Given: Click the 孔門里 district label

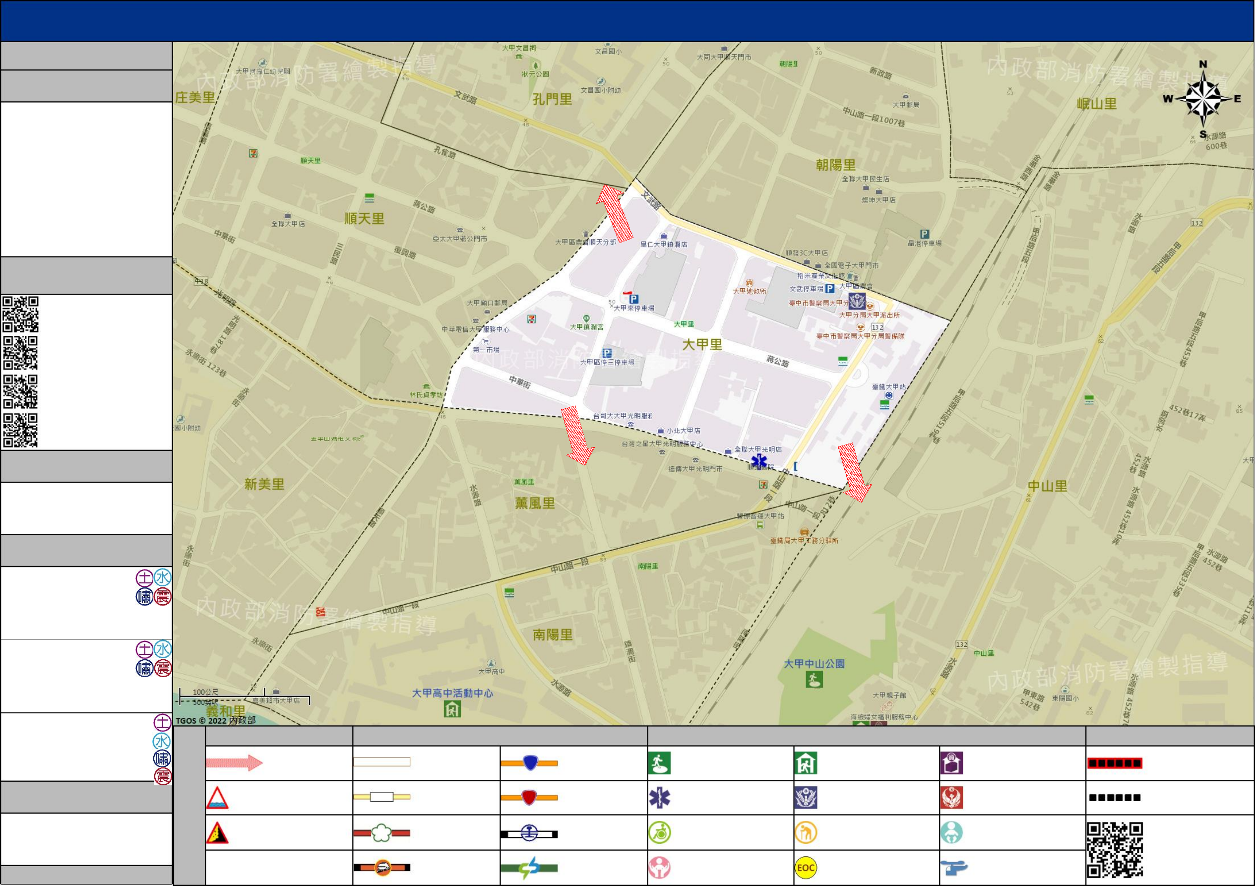Looking at the screenshot, I should point(553,99).
